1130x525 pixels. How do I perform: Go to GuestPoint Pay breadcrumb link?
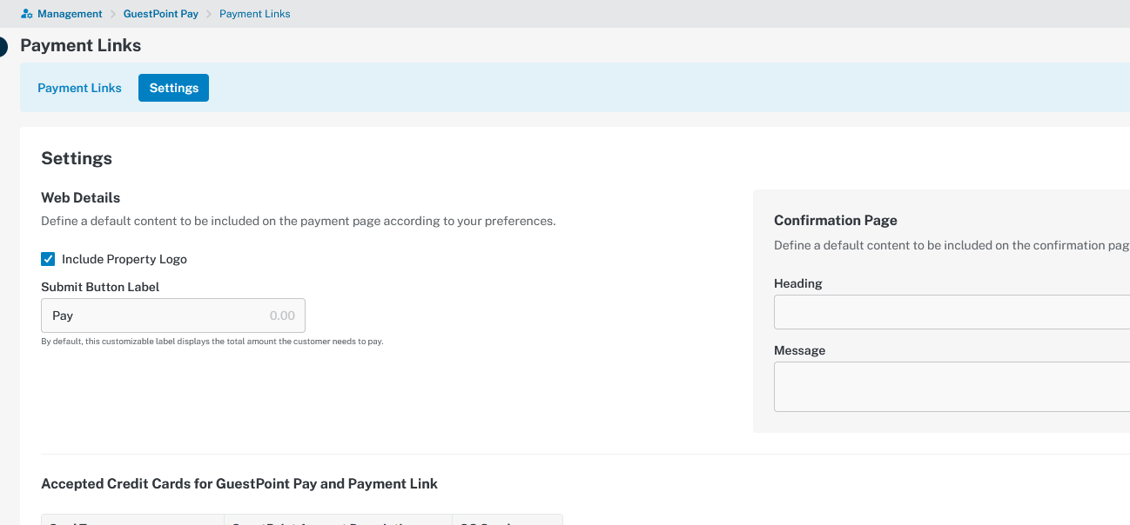tap(161, 14)
